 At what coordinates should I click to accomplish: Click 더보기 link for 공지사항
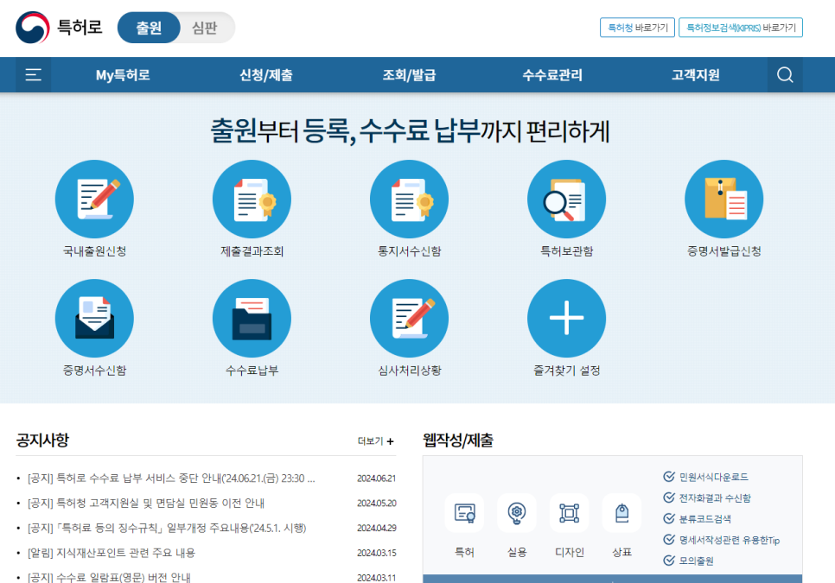coord(376,441)
